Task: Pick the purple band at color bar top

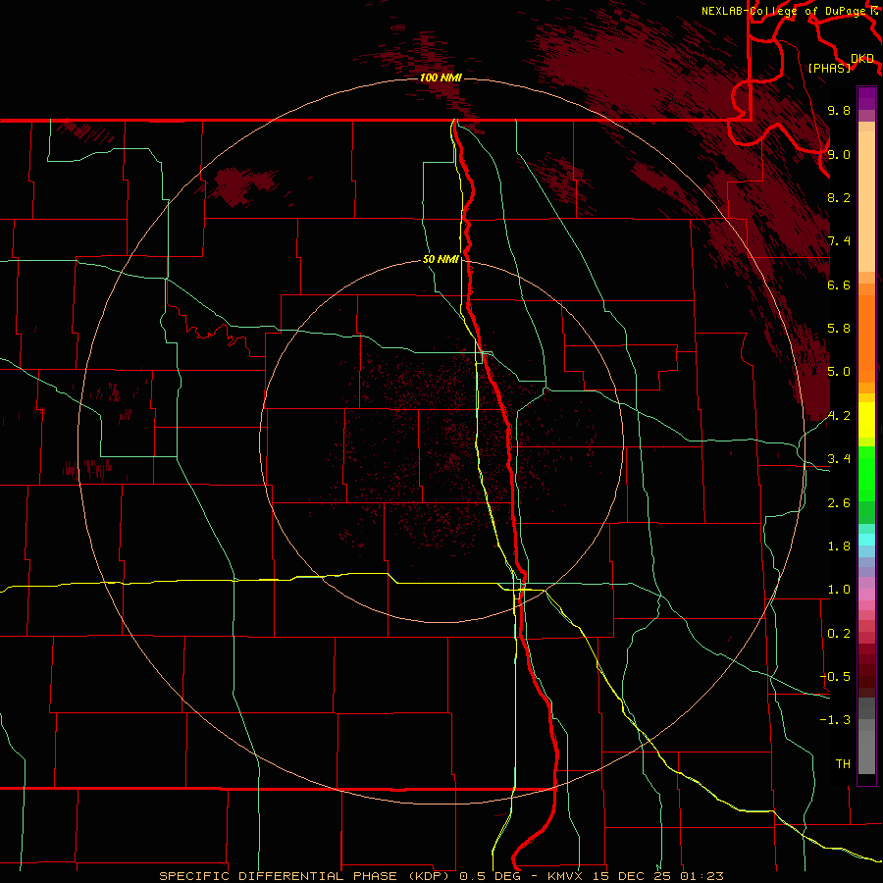Action: [x=866, y=98]
